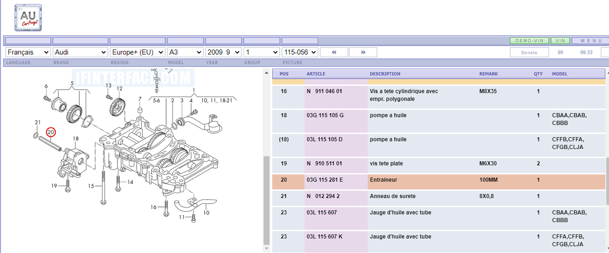Click callout number 12 gear in diagram

coord(119,88)
